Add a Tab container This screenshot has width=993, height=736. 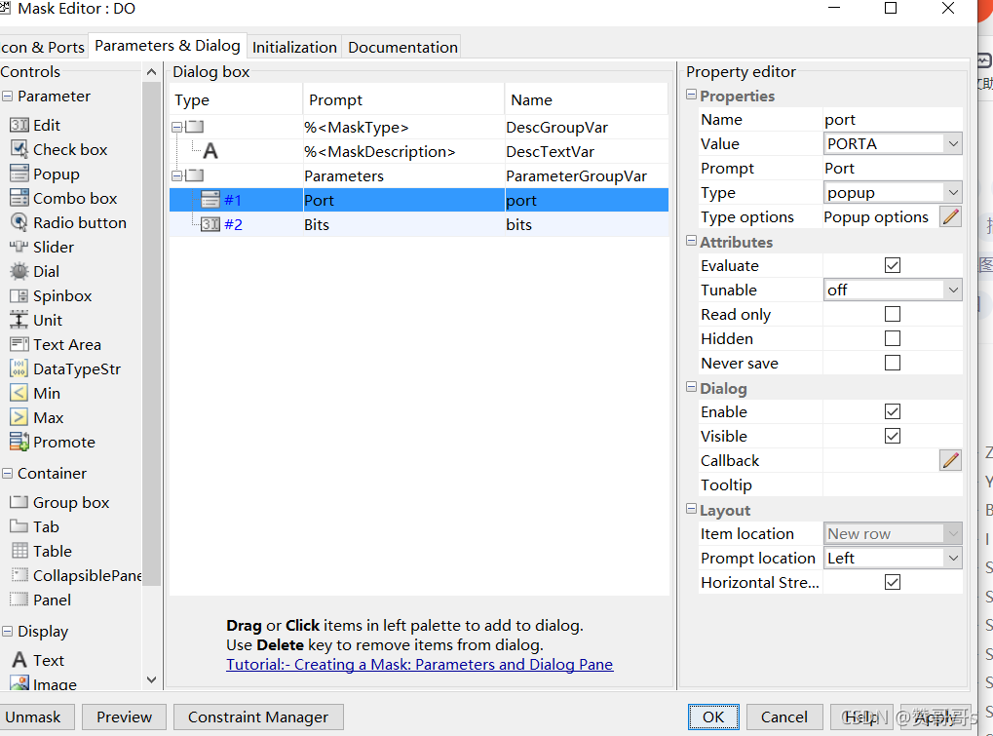click(35, 526)
